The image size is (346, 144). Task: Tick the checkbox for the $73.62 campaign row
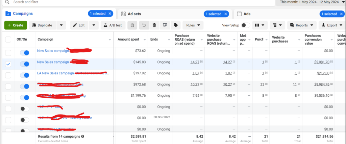(8, 53)
